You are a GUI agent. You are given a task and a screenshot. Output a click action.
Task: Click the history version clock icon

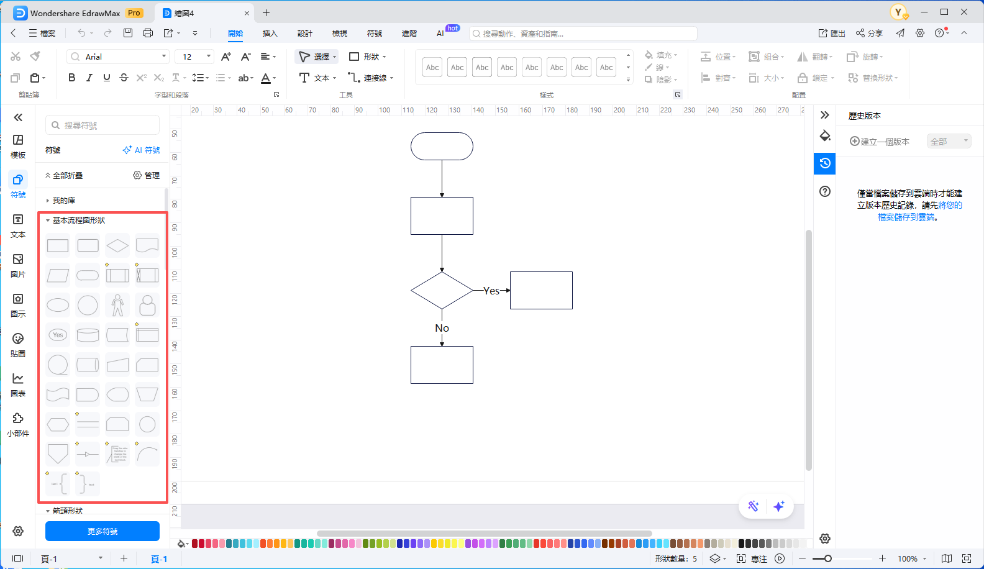(x=825, y=163)
